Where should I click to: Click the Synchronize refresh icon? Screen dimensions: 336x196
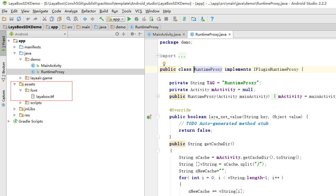[19, 19]
